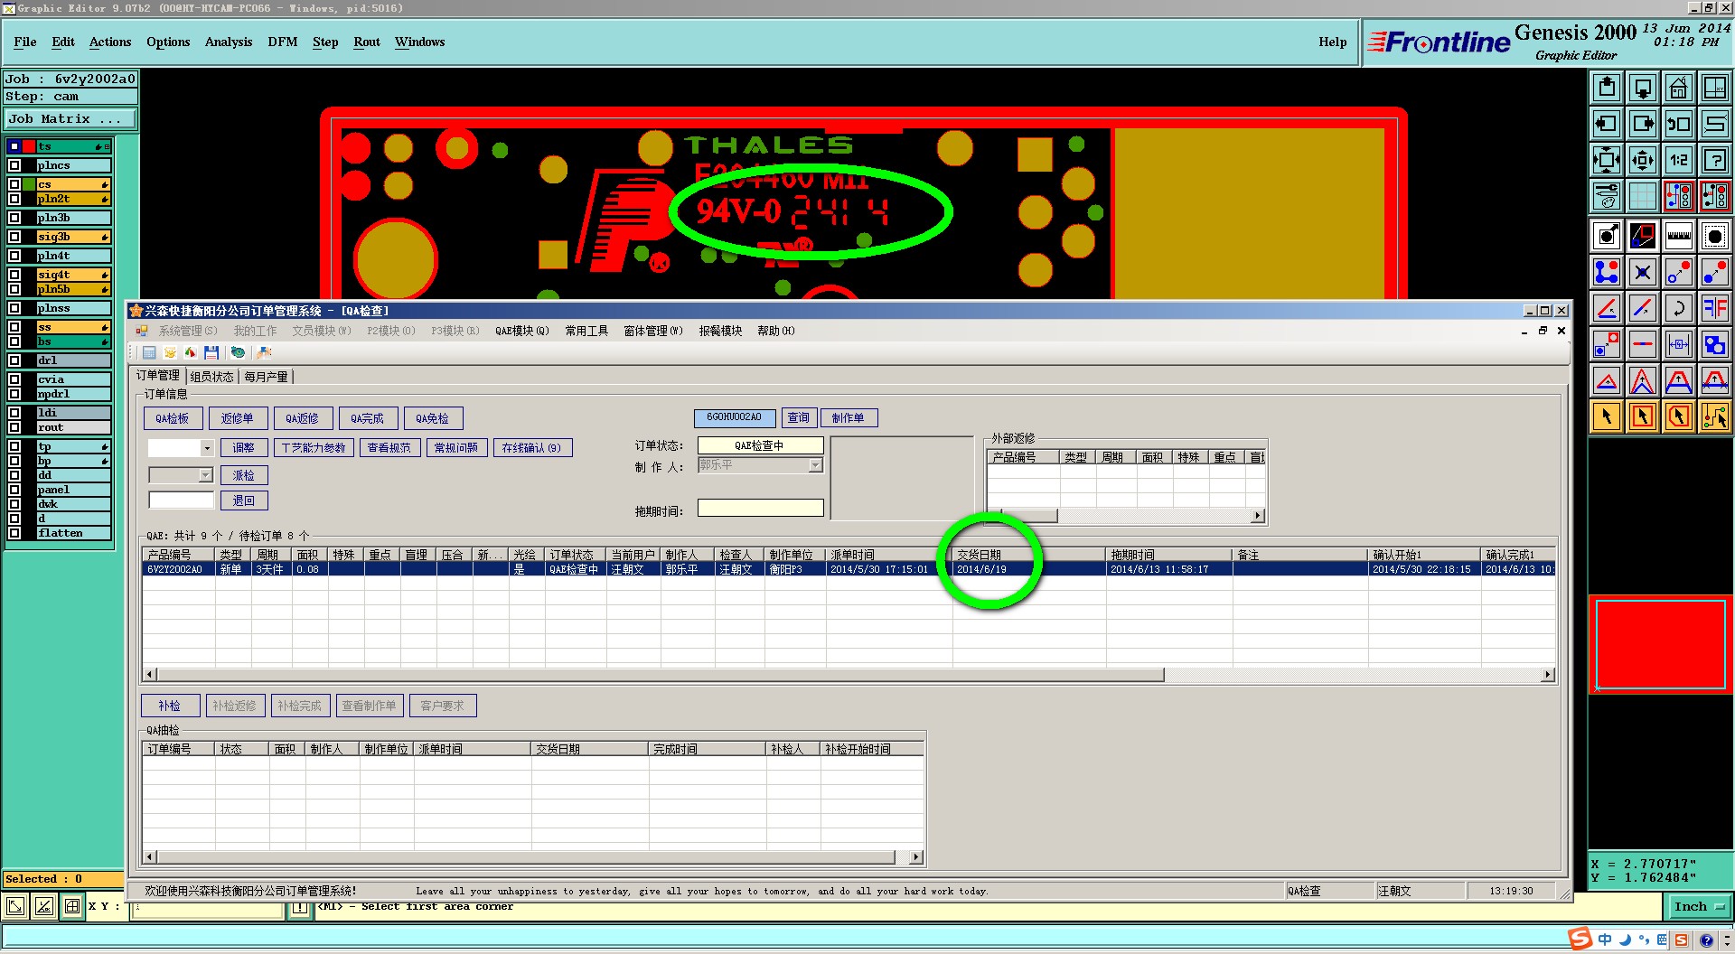
Task: Click the 补检 button
Action: point(170,706)
